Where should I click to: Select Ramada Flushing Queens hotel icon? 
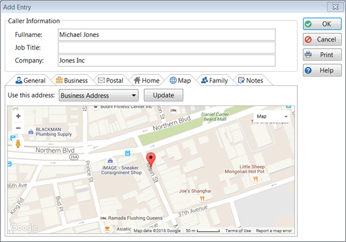click(103, 218)
